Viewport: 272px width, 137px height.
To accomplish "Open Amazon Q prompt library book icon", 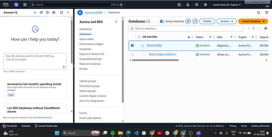I will (41, 12).
